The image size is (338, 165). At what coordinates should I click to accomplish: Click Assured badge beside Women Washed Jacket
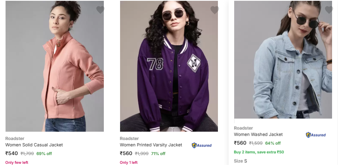316,135
